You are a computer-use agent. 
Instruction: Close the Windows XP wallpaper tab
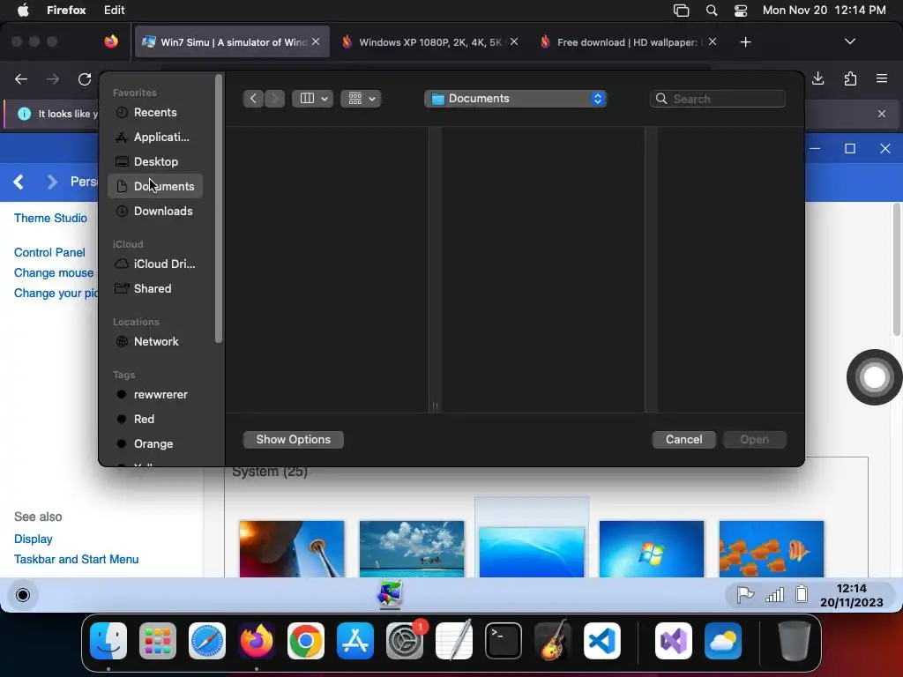point(514,41)
